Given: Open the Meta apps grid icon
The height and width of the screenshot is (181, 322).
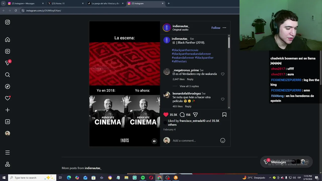Looking at the screenshot, I should [8, 164].
